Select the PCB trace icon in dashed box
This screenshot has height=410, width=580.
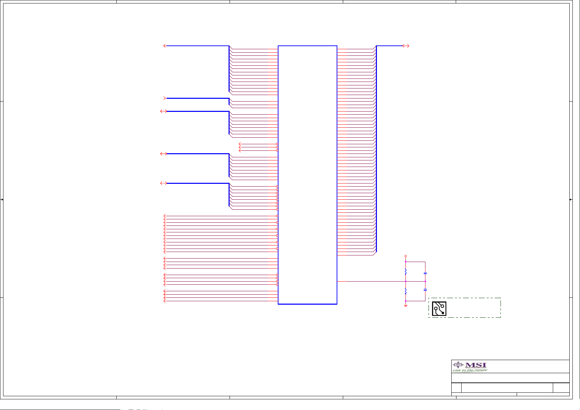coord(439,309)
